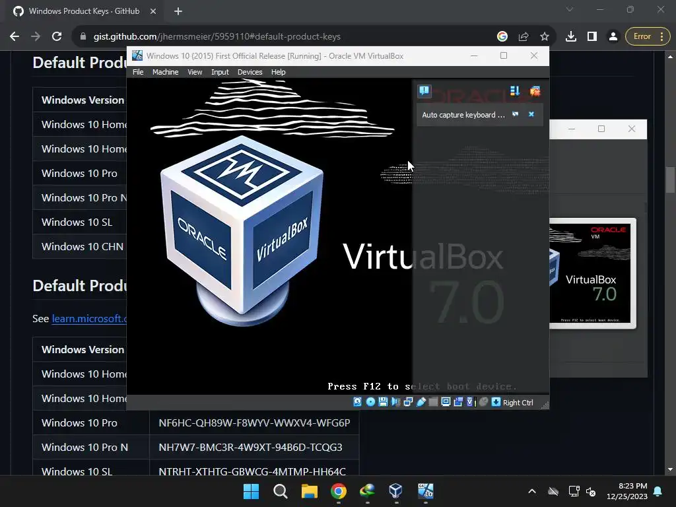Open the VirtualBox Manager cube taskbar icon
Image resolution: width=676 pixels, height=507 pixels.
click(396, 491)
